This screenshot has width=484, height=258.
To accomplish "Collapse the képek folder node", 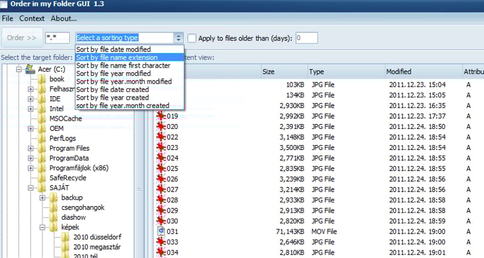I will (x=42, y=228).
